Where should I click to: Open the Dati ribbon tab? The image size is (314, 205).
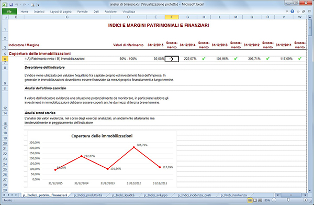click(96, 12)
